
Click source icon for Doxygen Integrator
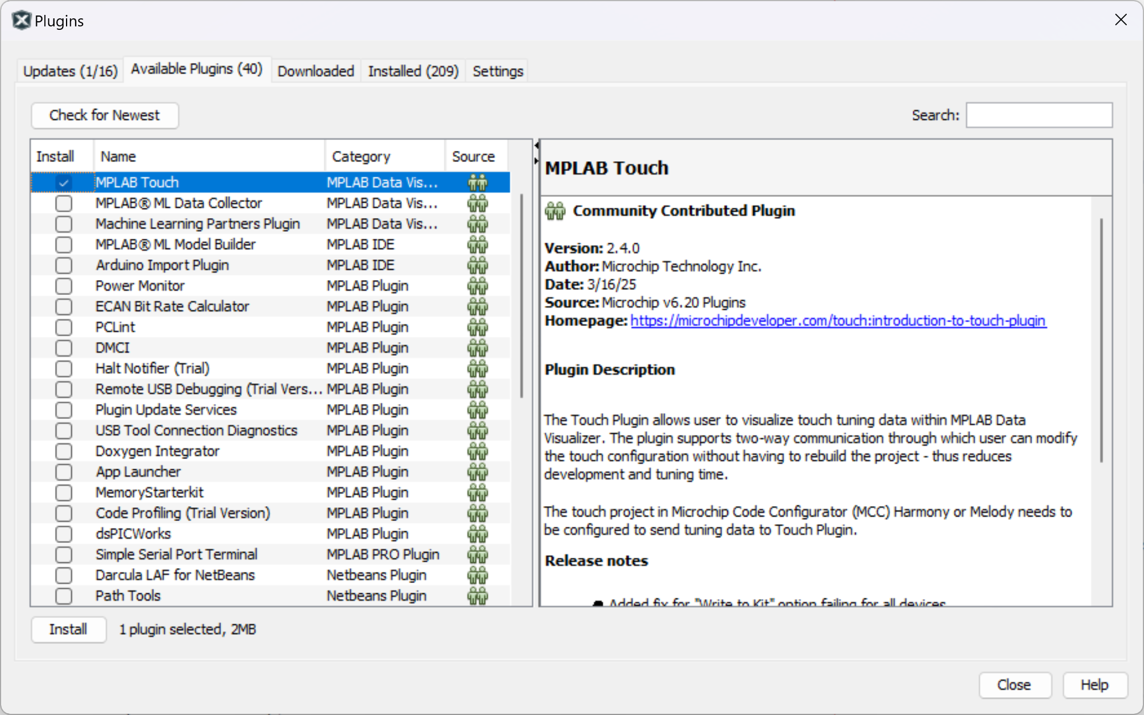tap(477, 451)
